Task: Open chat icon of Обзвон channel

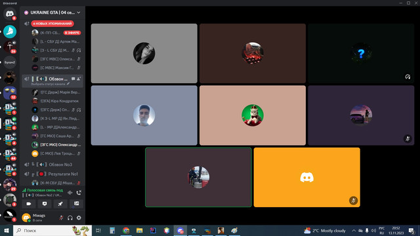Action: (x=73, y=79)
